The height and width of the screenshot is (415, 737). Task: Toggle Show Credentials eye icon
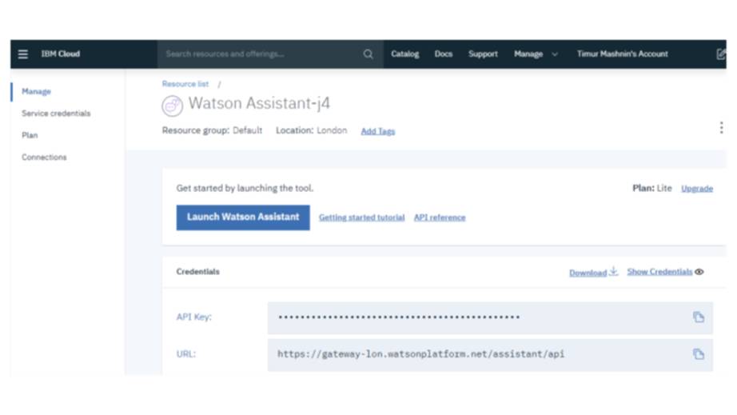click(699, 272)
